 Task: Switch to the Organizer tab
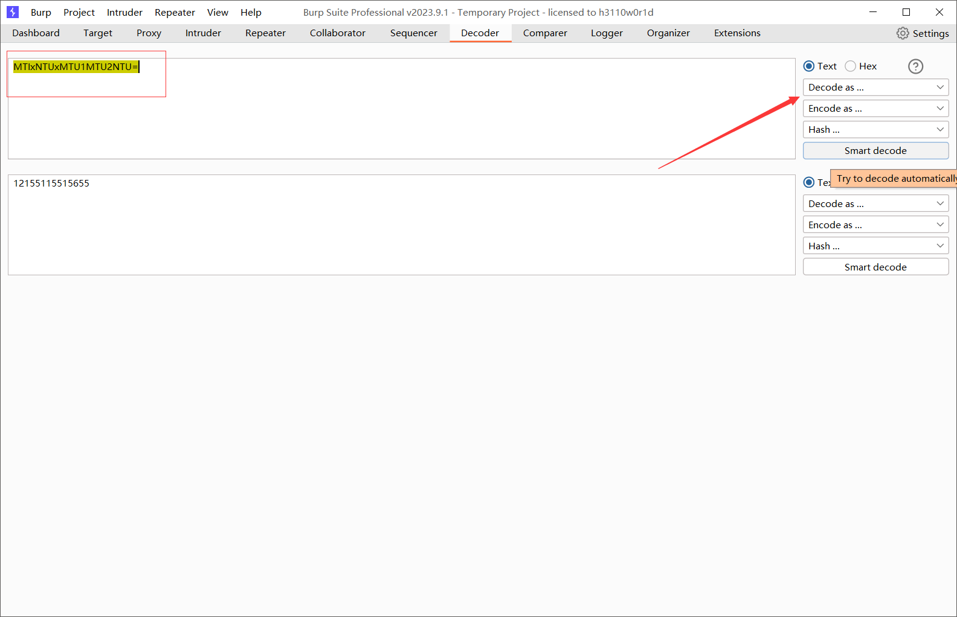coord(668,33)
